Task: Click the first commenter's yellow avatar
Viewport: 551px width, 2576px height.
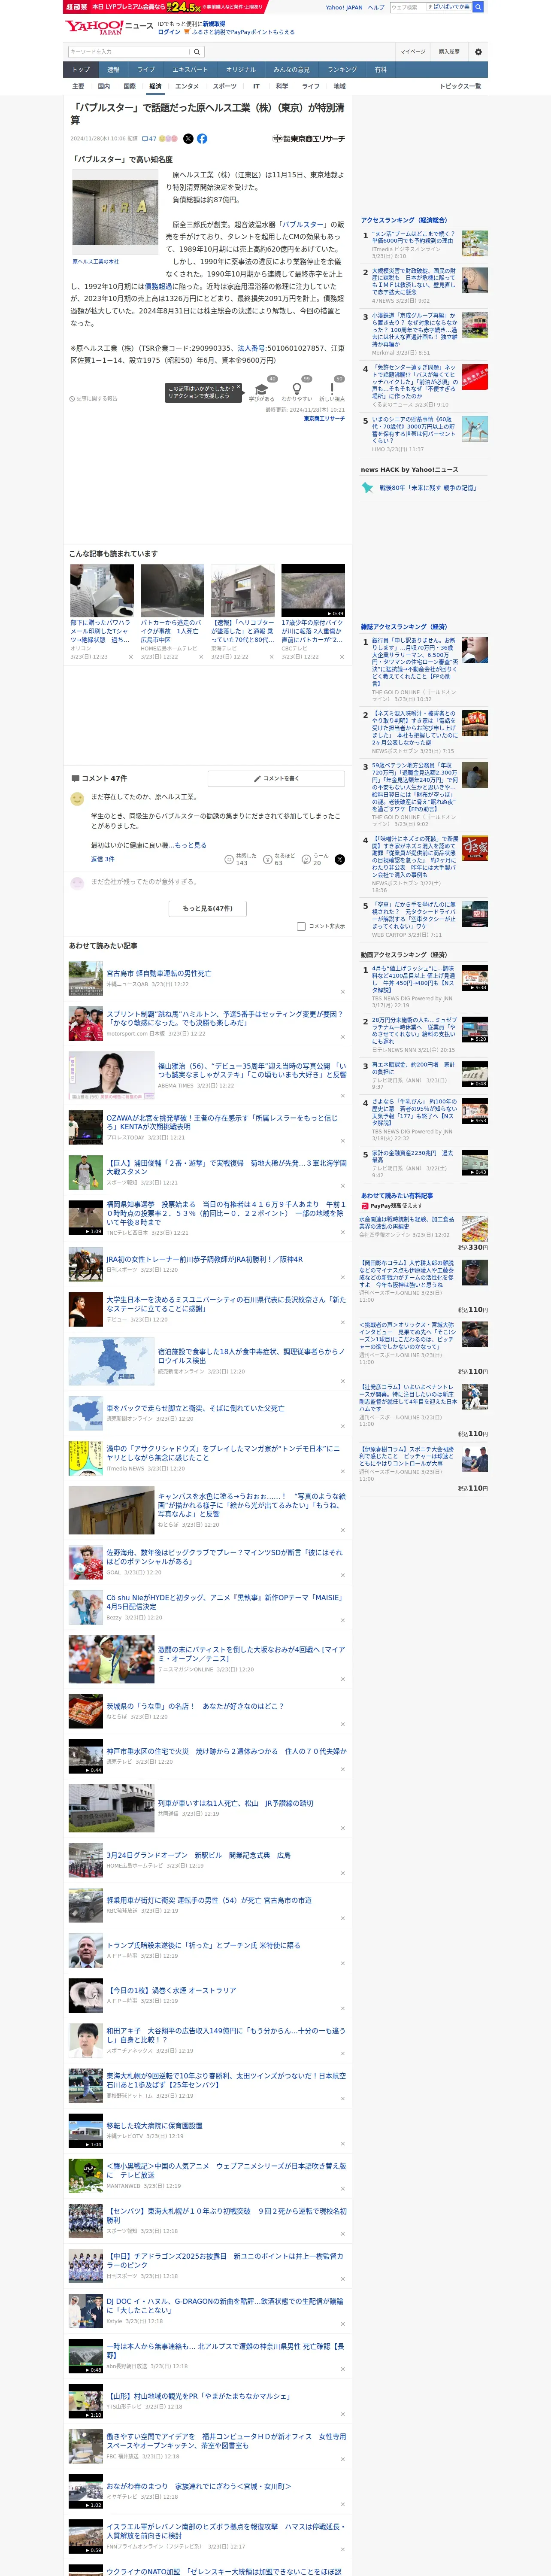Action: click(x=77, y=798)
